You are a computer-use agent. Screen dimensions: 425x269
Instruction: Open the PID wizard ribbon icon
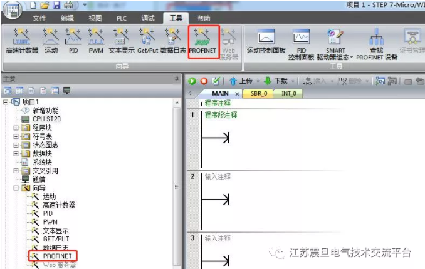73,41
